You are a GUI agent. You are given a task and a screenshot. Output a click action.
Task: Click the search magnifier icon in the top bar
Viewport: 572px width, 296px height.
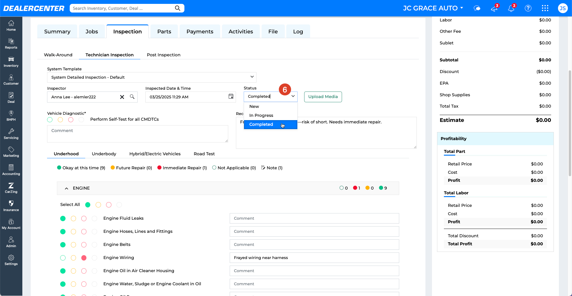pyautogui.click(x=178, y=8)
